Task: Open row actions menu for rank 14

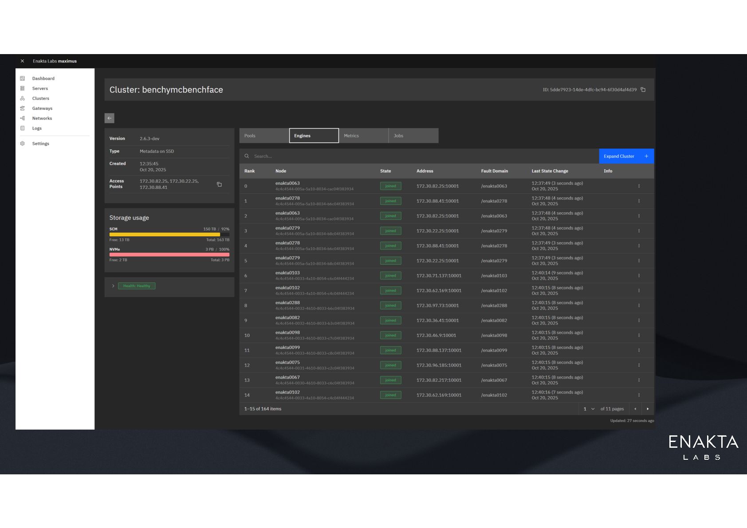Action: pyautogui.click(x=639, y=395)
